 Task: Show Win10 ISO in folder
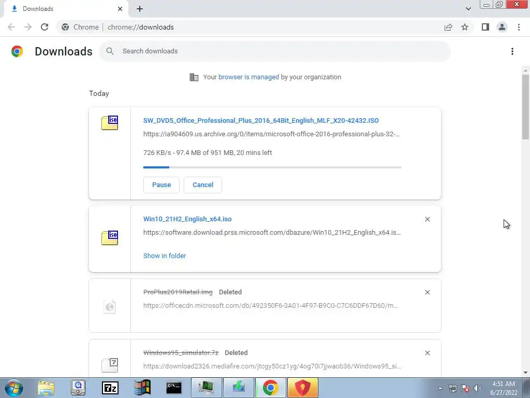click(165, 256)
